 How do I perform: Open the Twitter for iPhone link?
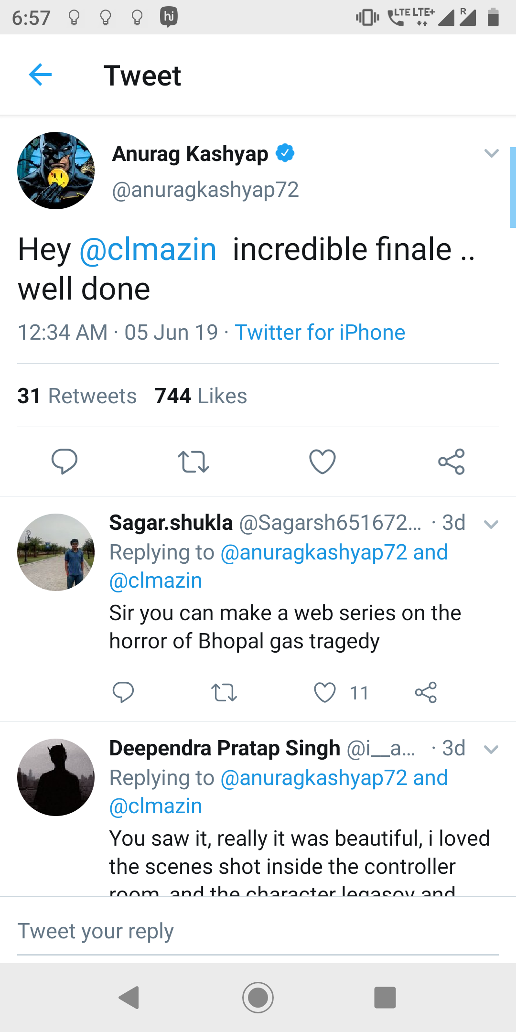click(320, 333)
